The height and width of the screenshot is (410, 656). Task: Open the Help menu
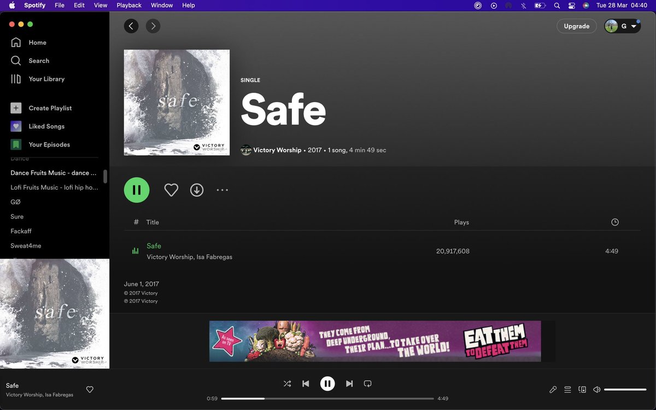click(189, 5)
